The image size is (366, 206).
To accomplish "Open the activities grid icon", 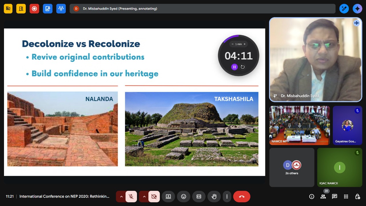I will (x=346, y=197).
